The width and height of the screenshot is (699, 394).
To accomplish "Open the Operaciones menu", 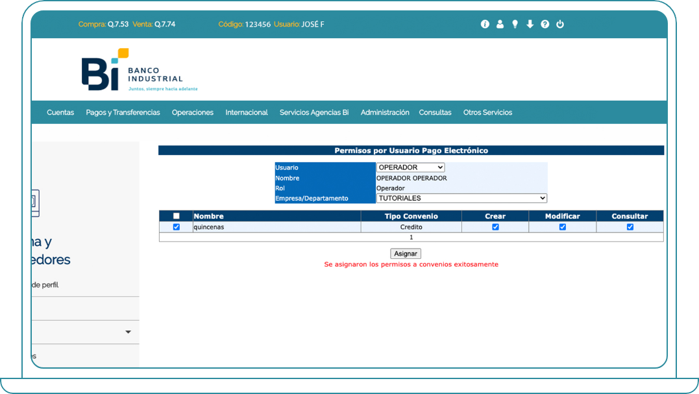I will tap(193, 112).
